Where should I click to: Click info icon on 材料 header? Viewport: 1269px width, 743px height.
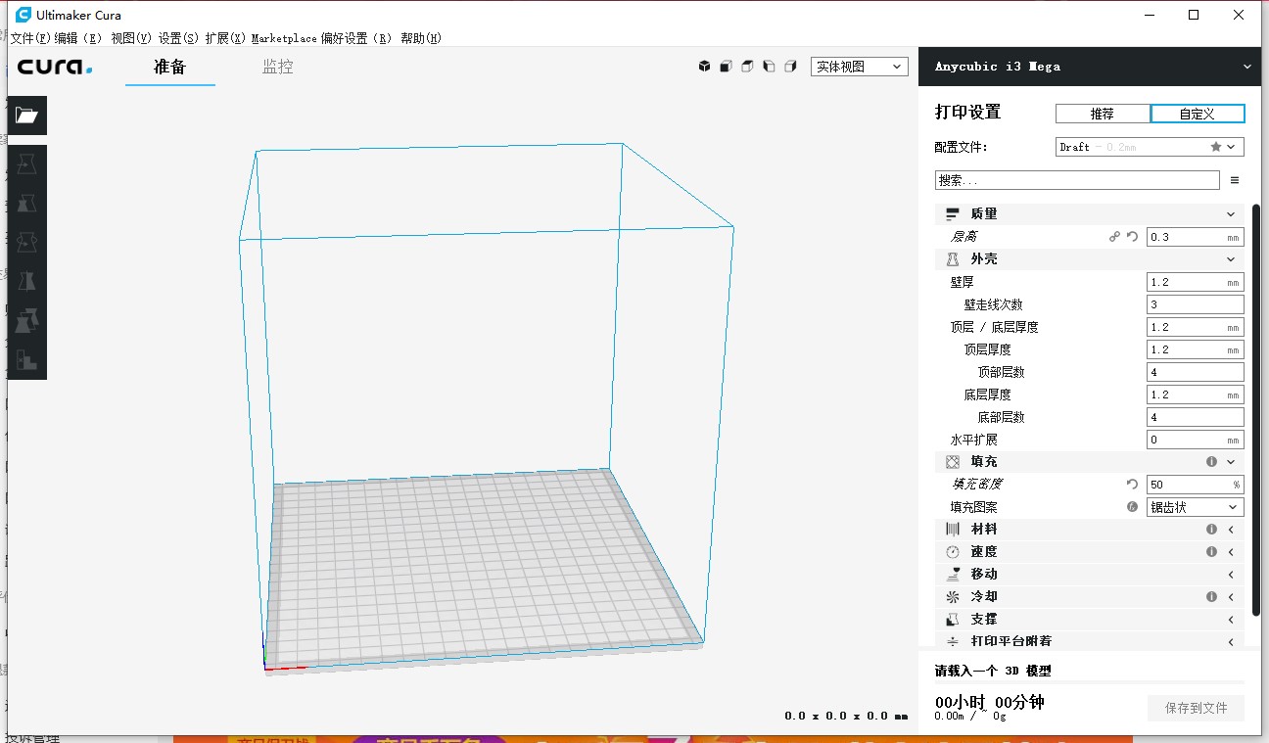click(1211, 529)
